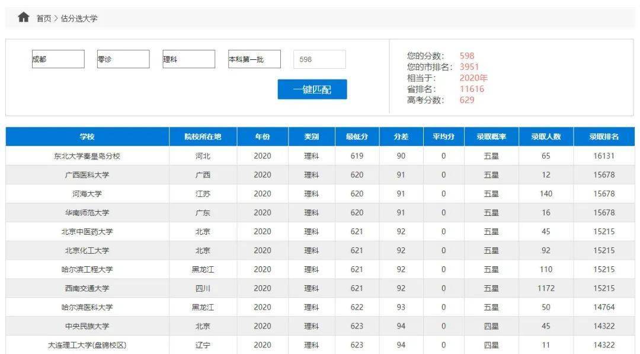640x354 pixels.
Task: Click the 估分选大学 breadcrumb
Action: coord(79,18)
